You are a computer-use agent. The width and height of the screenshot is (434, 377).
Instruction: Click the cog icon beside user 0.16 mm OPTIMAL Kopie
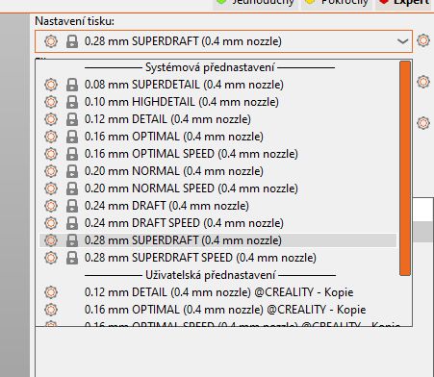[51, 310]
